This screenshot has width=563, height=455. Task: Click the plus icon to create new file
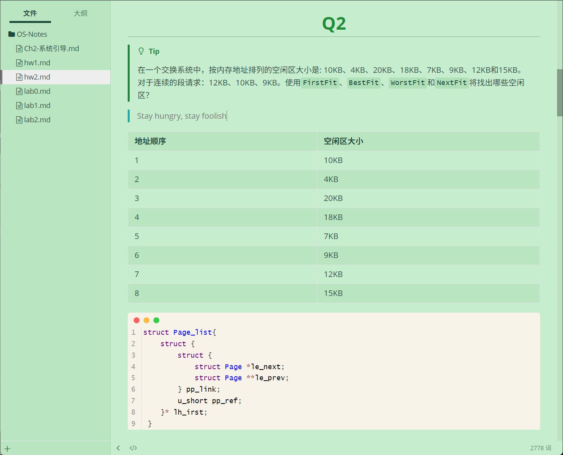tap(7, 449)
